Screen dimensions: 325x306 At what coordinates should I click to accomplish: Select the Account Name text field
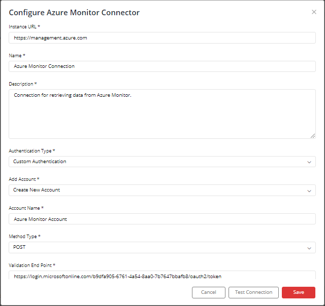(162, 219)
